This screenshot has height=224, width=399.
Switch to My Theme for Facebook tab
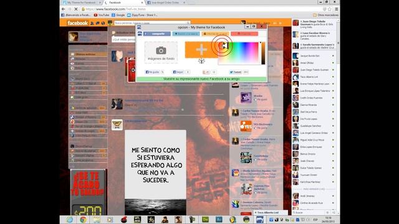pyautogui.click(x=81, y=2)
